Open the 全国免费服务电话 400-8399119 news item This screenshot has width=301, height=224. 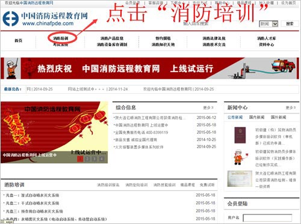(141, 133)
